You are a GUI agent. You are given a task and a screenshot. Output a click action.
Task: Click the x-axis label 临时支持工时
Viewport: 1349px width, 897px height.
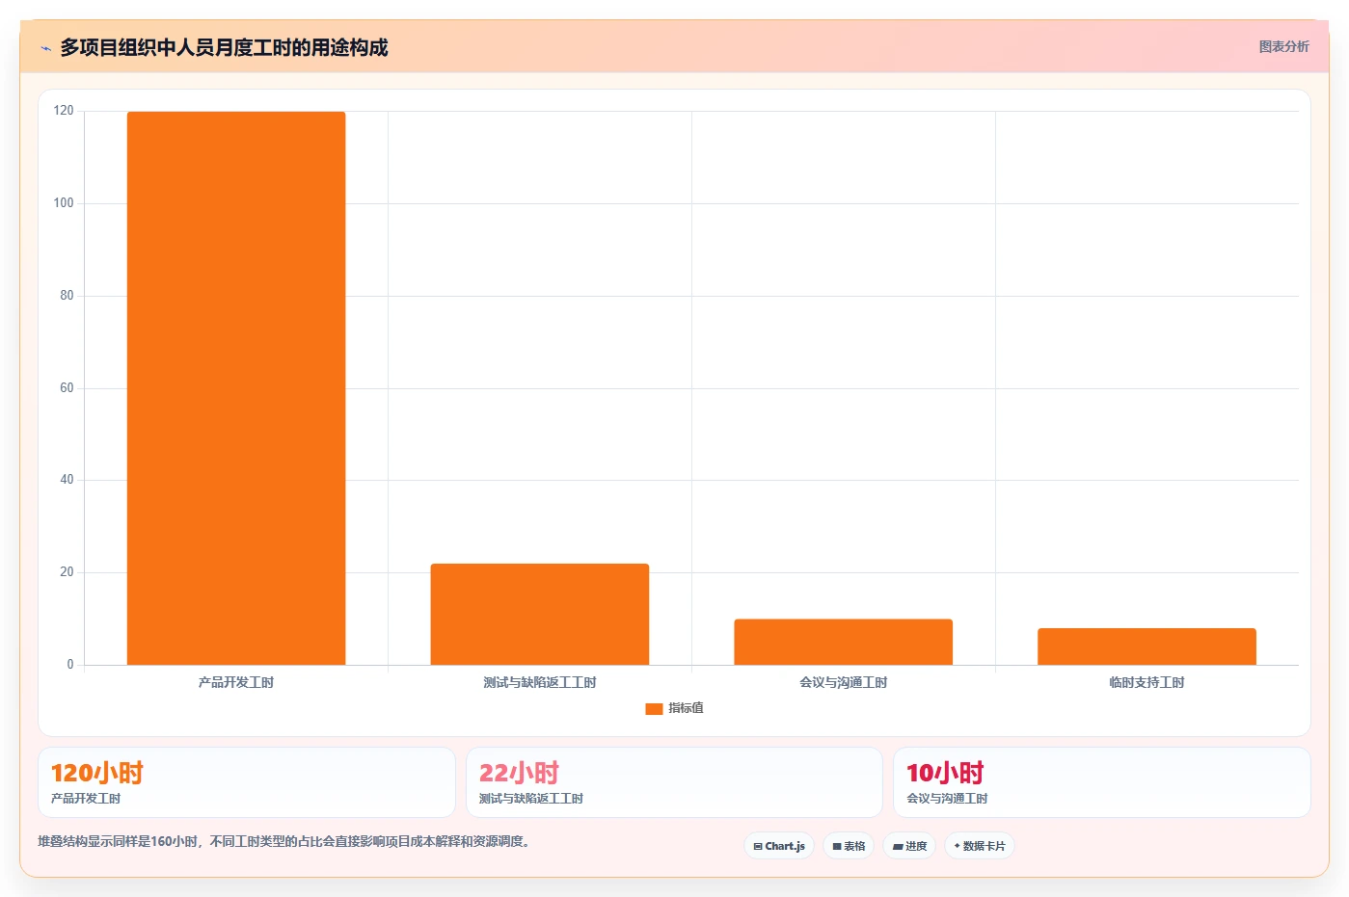(1147, 682)
